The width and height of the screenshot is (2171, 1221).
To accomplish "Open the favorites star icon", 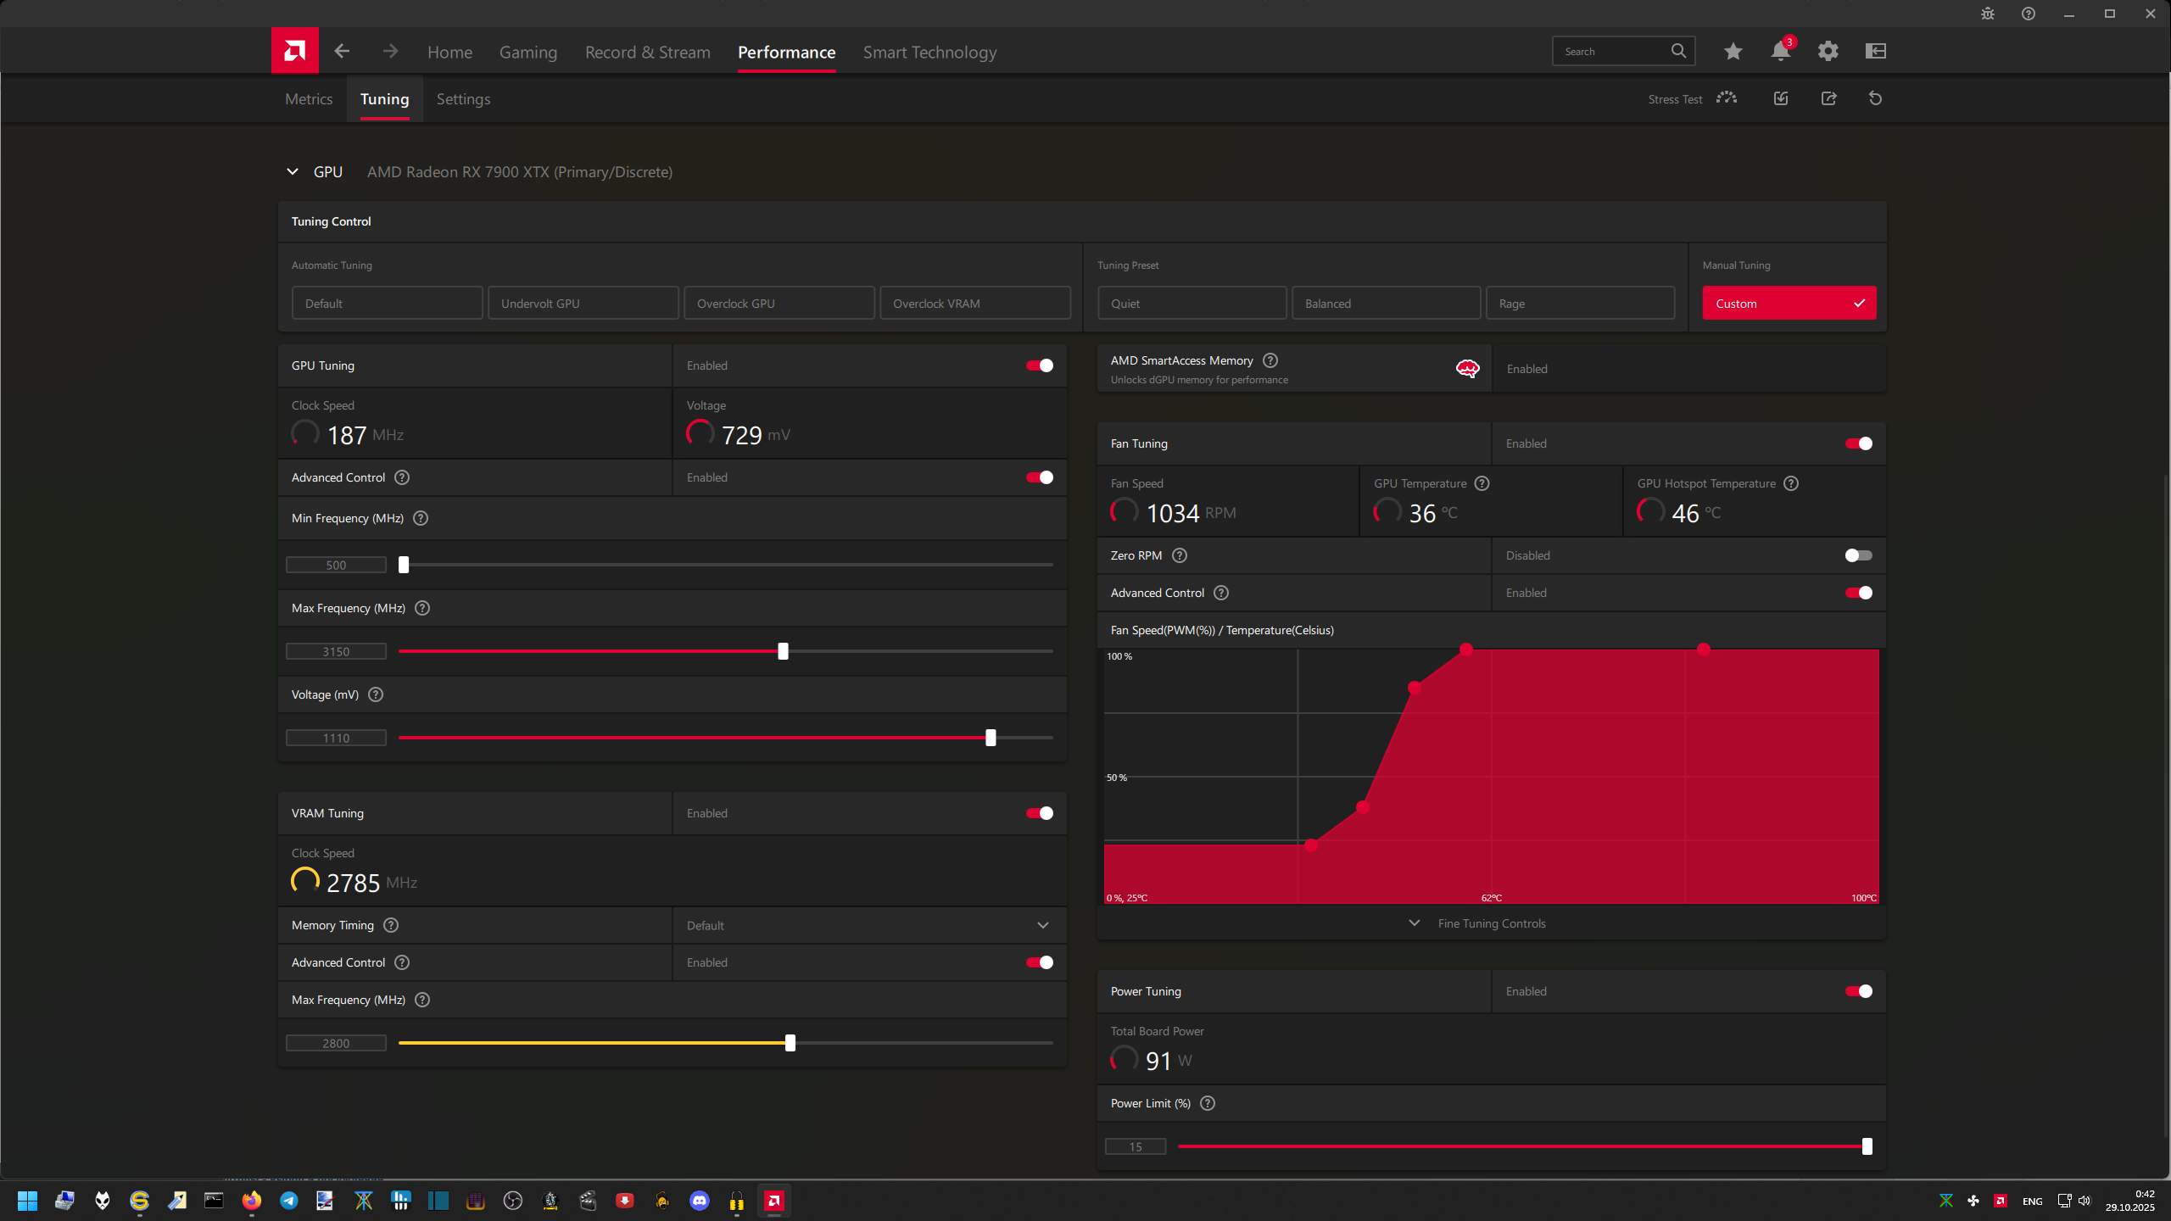I will 1733,52.
